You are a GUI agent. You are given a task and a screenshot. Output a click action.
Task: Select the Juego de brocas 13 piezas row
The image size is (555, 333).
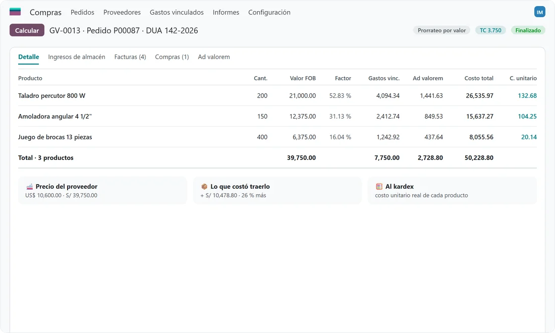tap(277, 137)
